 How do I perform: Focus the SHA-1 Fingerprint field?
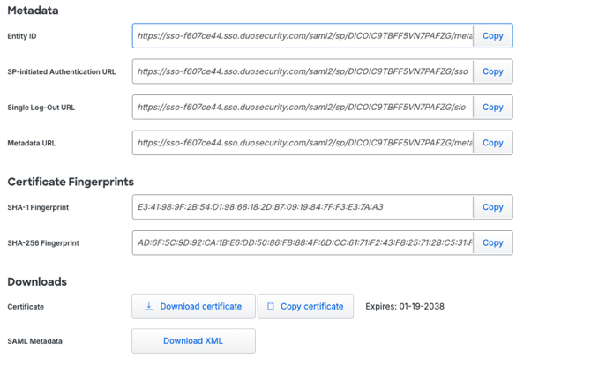point(303,207)
